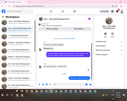The width and height of the screenshot is (127, 101).
Task: Open the account profile avatar menu
Action: (x=122, y=11)
